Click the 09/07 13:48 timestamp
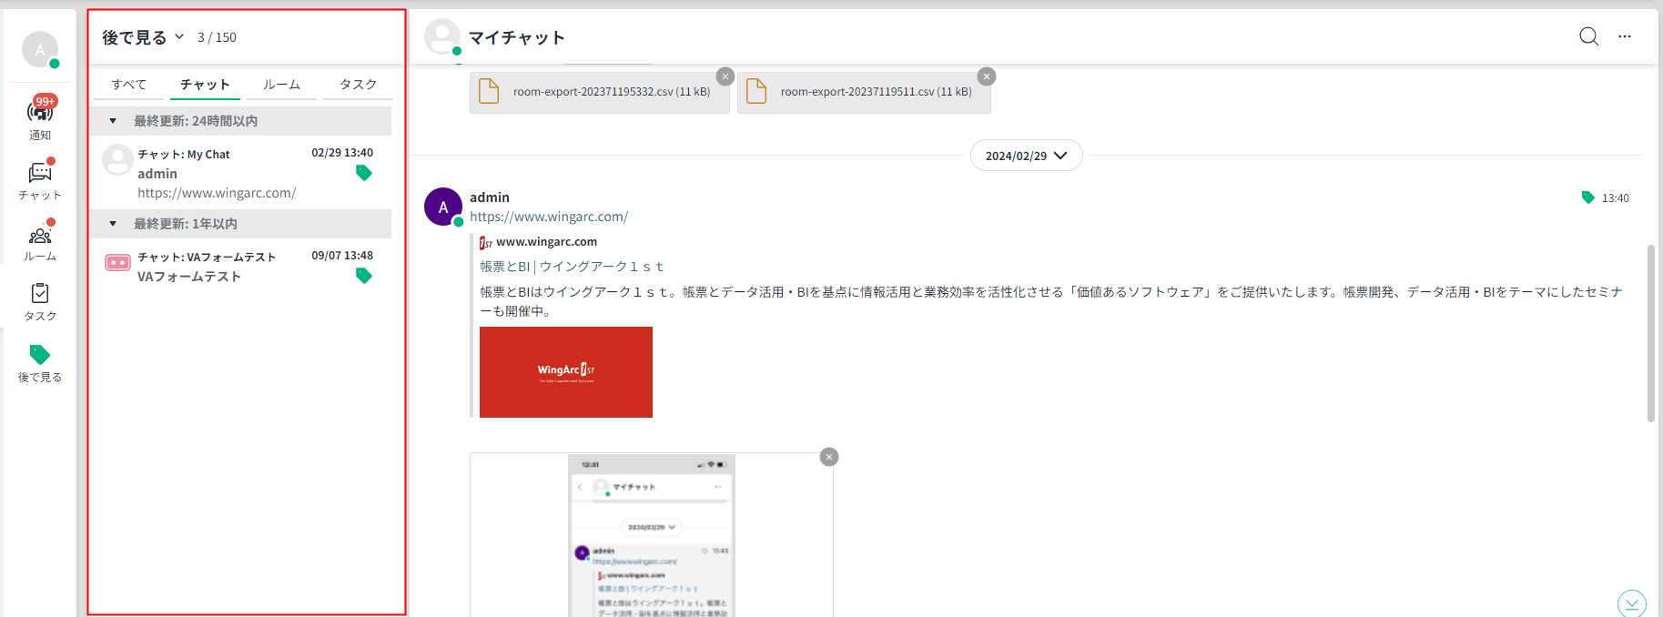 [x=342, y=256]
